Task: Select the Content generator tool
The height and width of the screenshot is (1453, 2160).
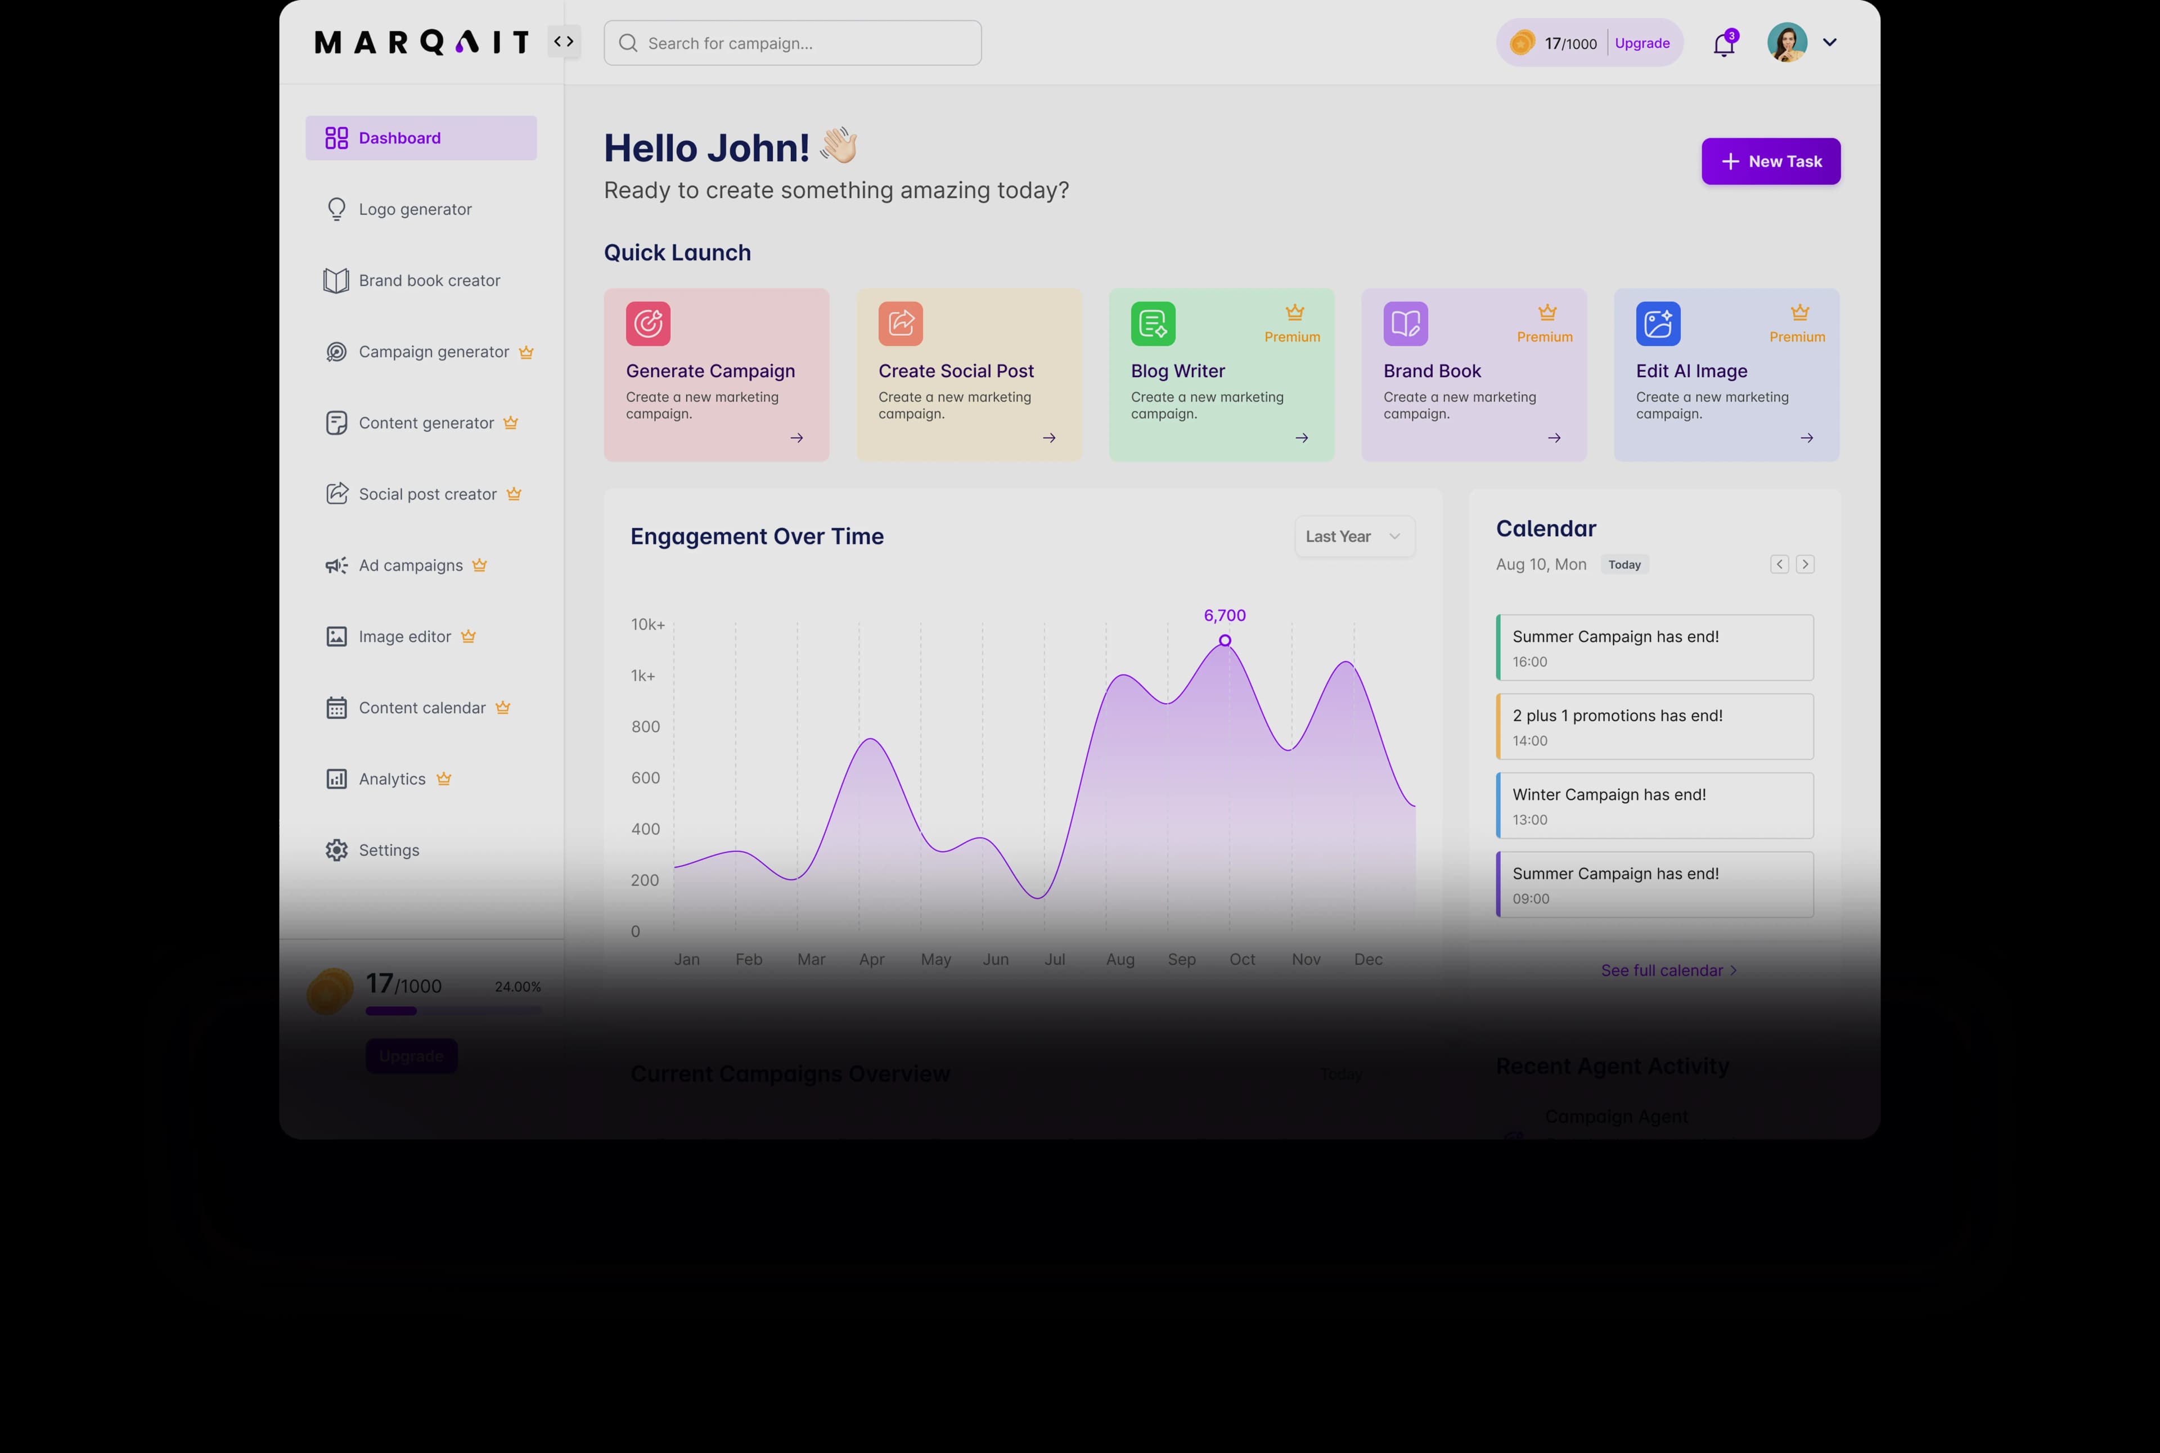Action: coord(426,422)
